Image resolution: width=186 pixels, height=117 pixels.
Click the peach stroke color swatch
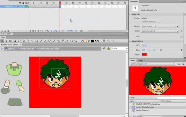(85, 41)
